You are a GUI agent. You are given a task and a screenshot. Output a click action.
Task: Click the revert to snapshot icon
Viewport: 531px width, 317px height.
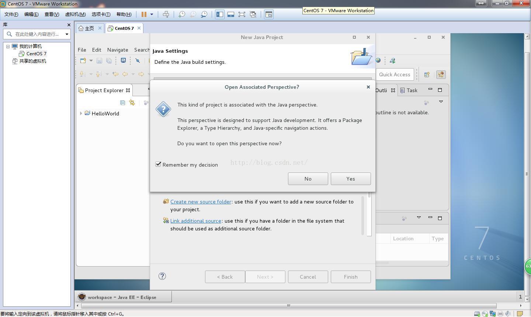(193, 14)
